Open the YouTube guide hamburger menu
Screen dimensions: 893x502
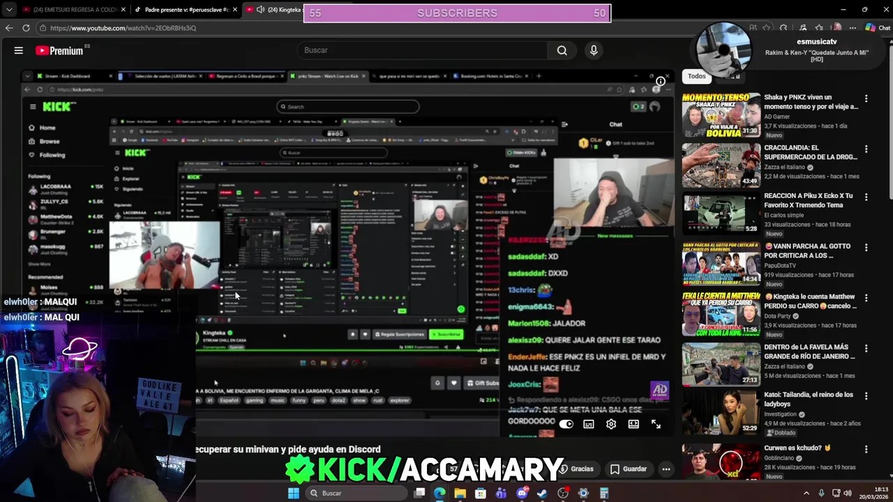click(x=19, y=50)
